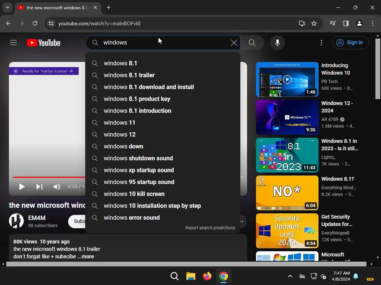
Task: Choose "windows shutdown sound" suggestion
Action: (163, 158)
